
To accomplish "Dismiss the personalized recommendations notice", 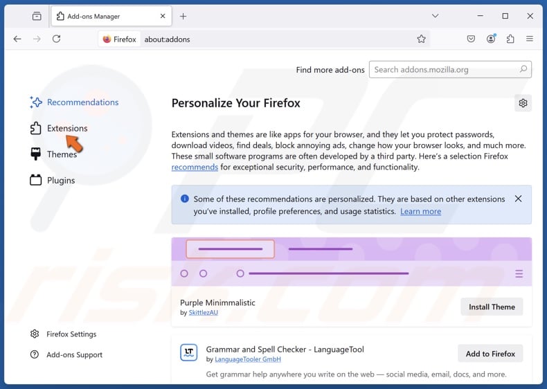I will click(x=518, y=199).
